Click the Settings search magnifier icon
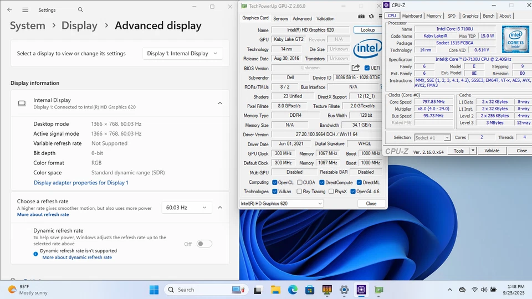The width and height of the screenshot is (532, 299). (x=80, y=10)
